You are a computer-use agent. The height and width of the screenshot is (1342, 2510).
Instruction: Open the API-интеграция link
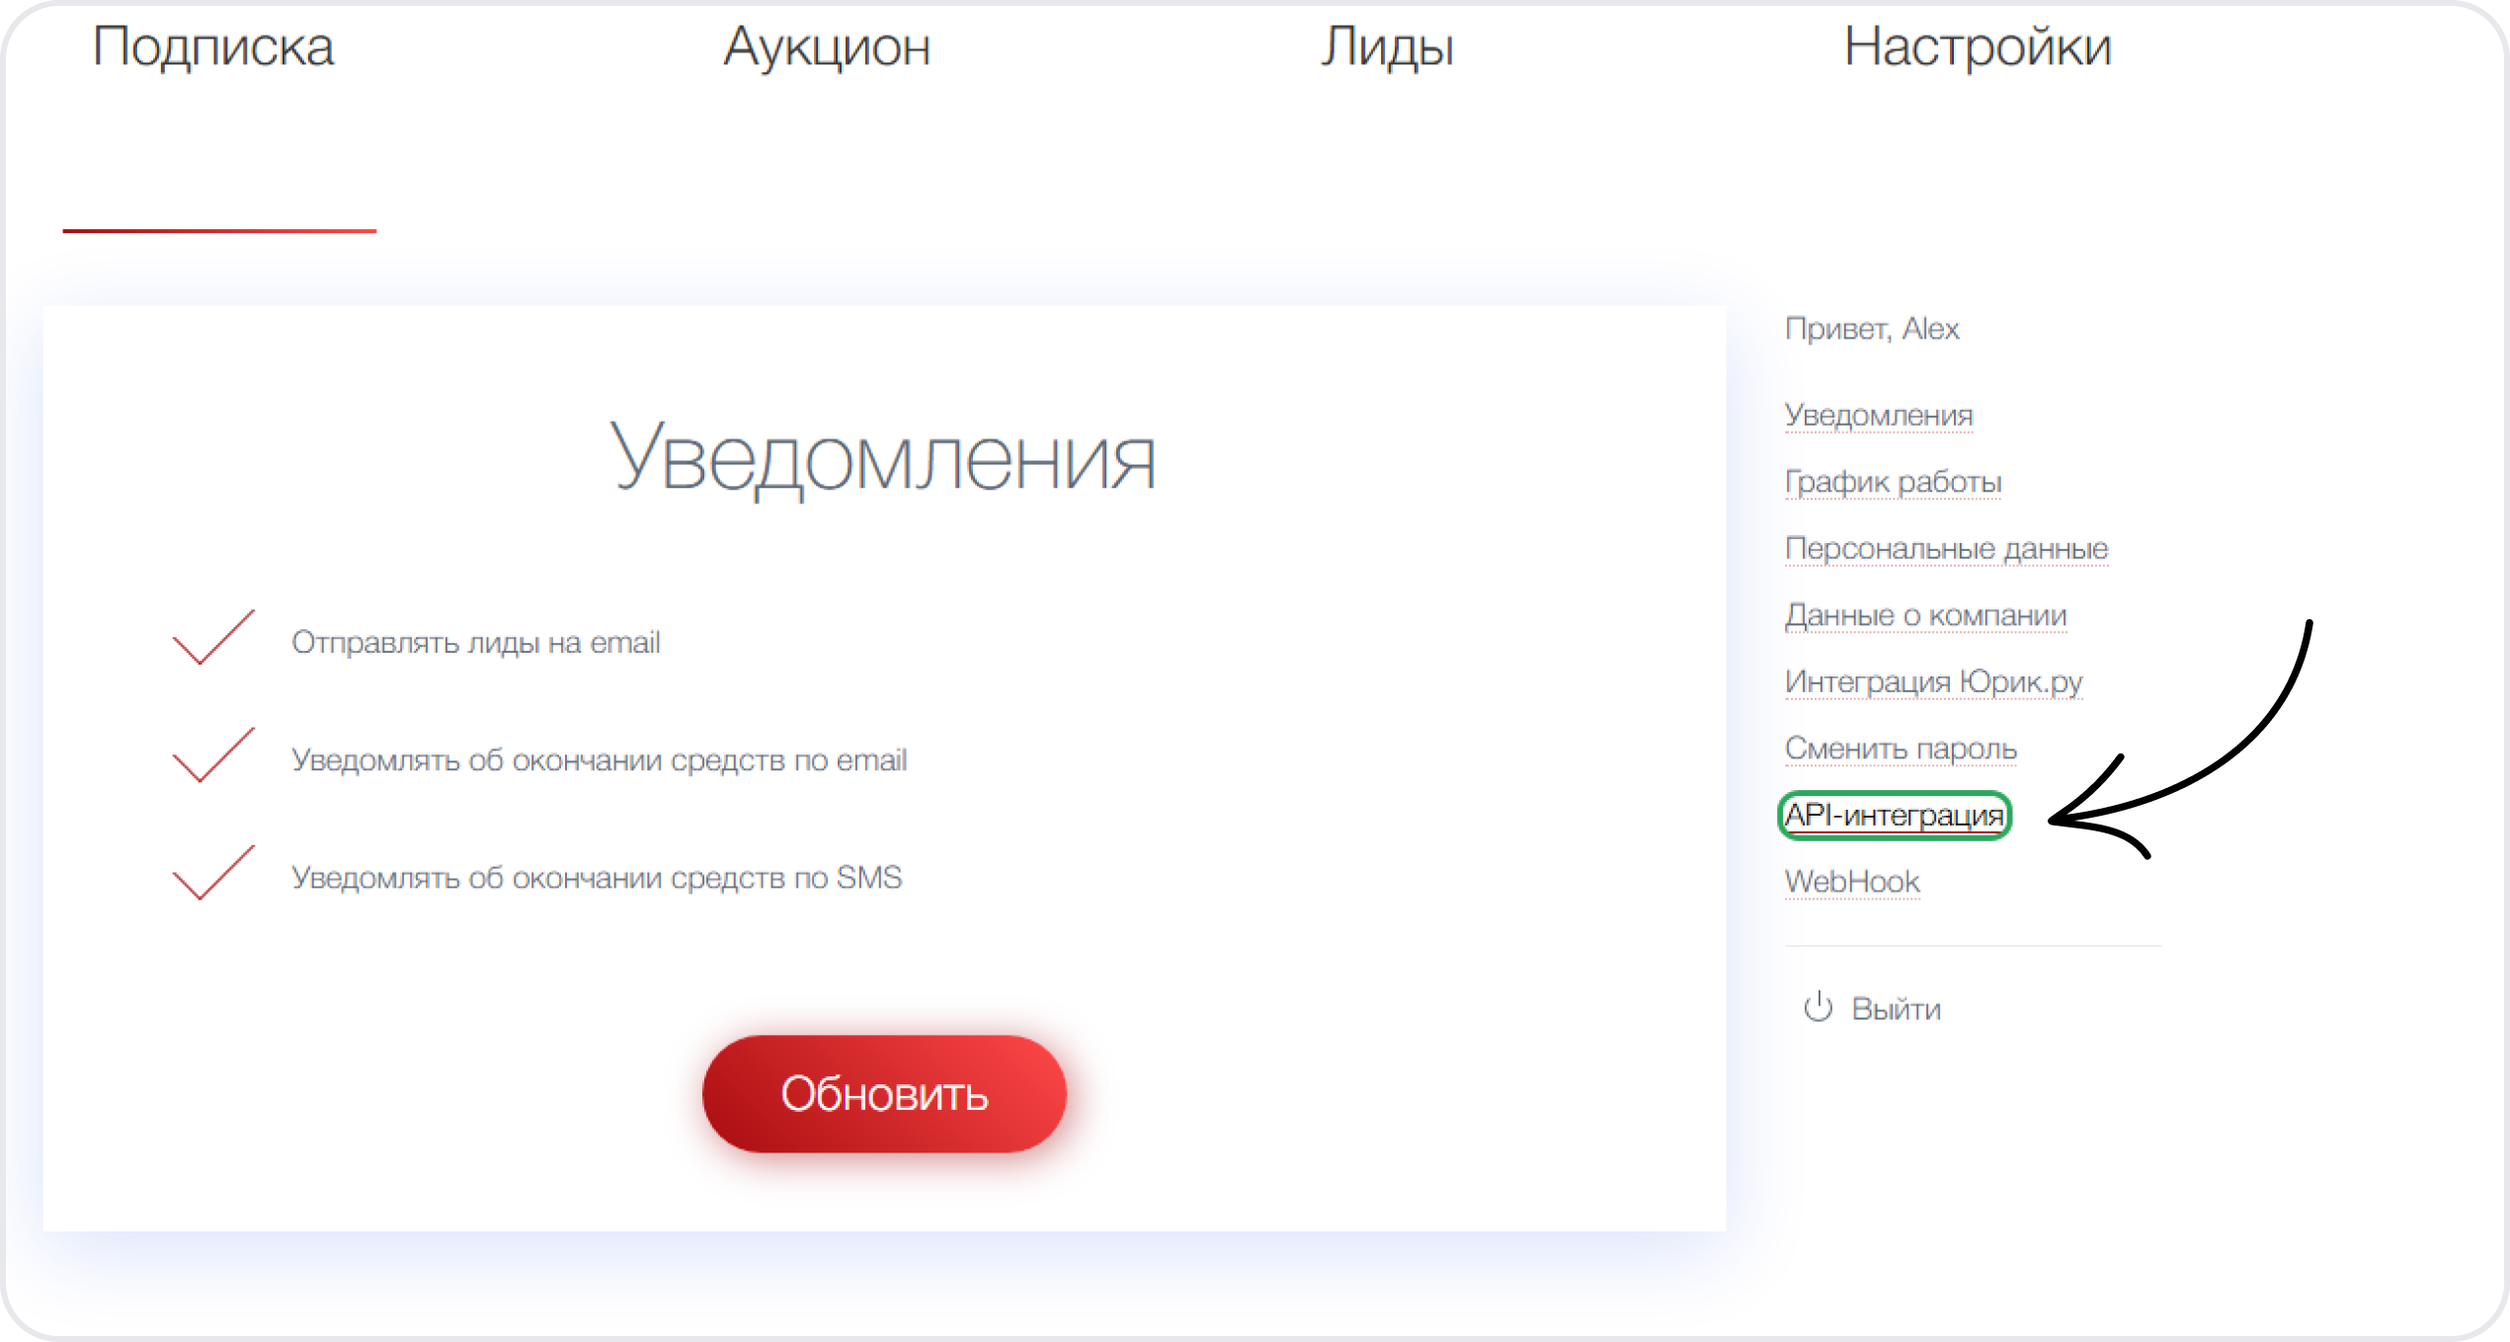coord(1895,816)
